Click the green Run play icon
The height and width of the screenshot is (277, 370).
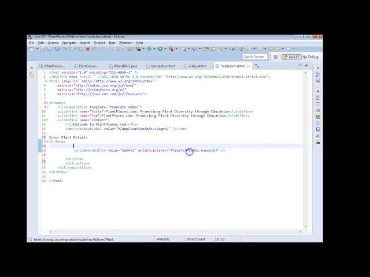click(160, 48)
